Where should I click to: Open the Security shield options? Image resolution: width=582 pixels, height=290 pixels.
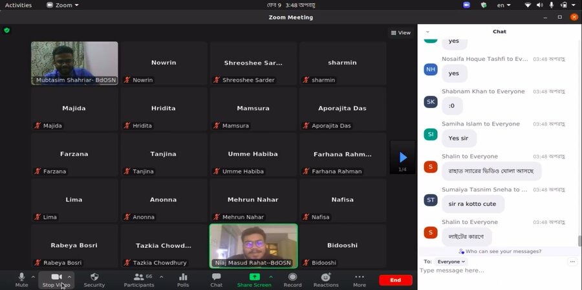(94, 279)
